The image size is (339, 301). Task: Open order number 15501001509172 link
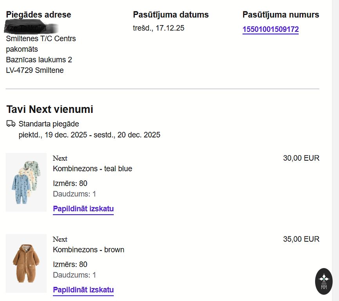(x=270, y=29)
